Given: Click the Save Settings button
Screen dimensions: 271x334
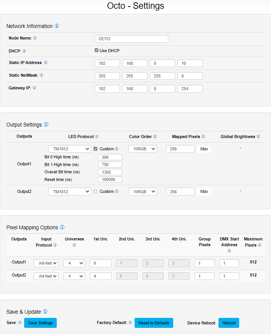Looking at the screenshot, I should click(41, 323).
